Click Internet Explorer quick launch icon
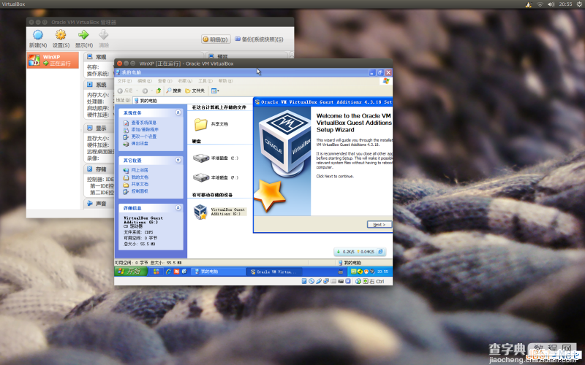The image size is (585, 365). pyautogui.click(x=168, y=272)
